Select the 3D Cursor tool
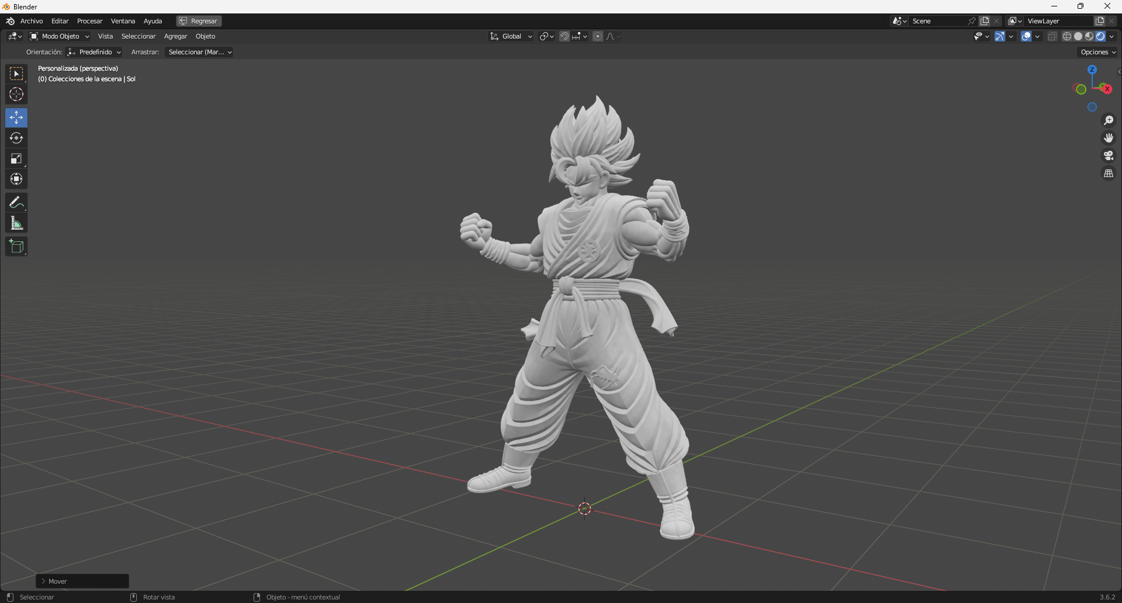Screen dimensions: 1122x603 point(16,94)
